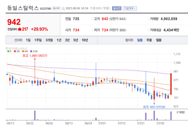
Task: Click the 실시간 badge
Action: [x=117, y=8]
